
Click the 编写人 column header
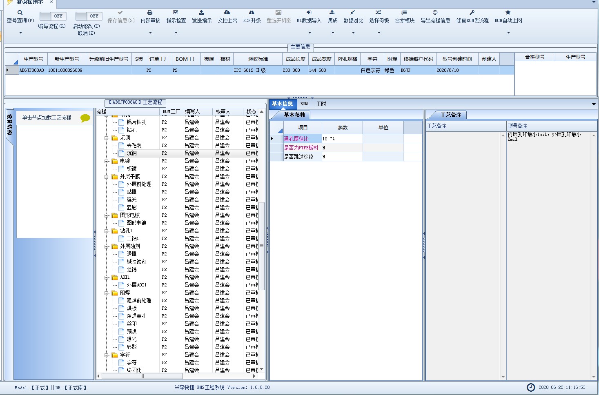[197, 111]
